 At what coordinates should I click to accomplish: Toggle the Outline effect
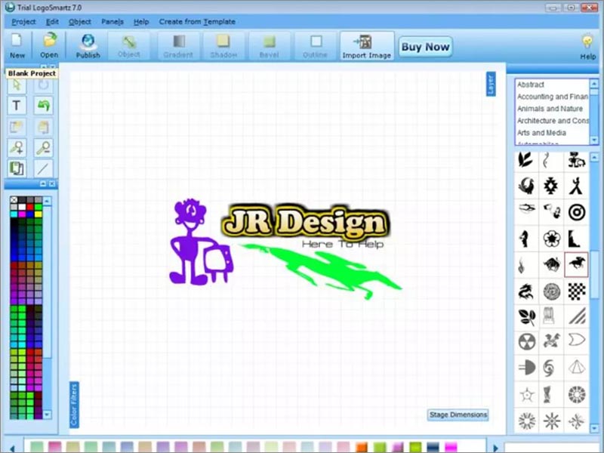[314, 45]
